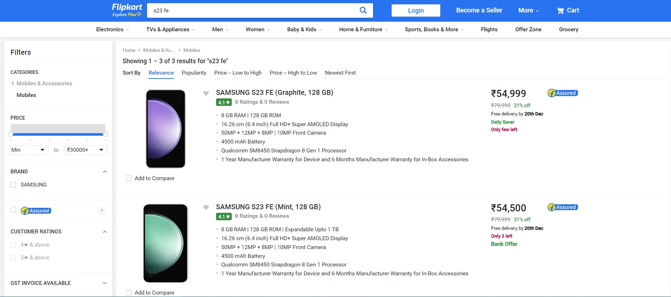Click Explore Plus under the logo

(x=127, y=15)
